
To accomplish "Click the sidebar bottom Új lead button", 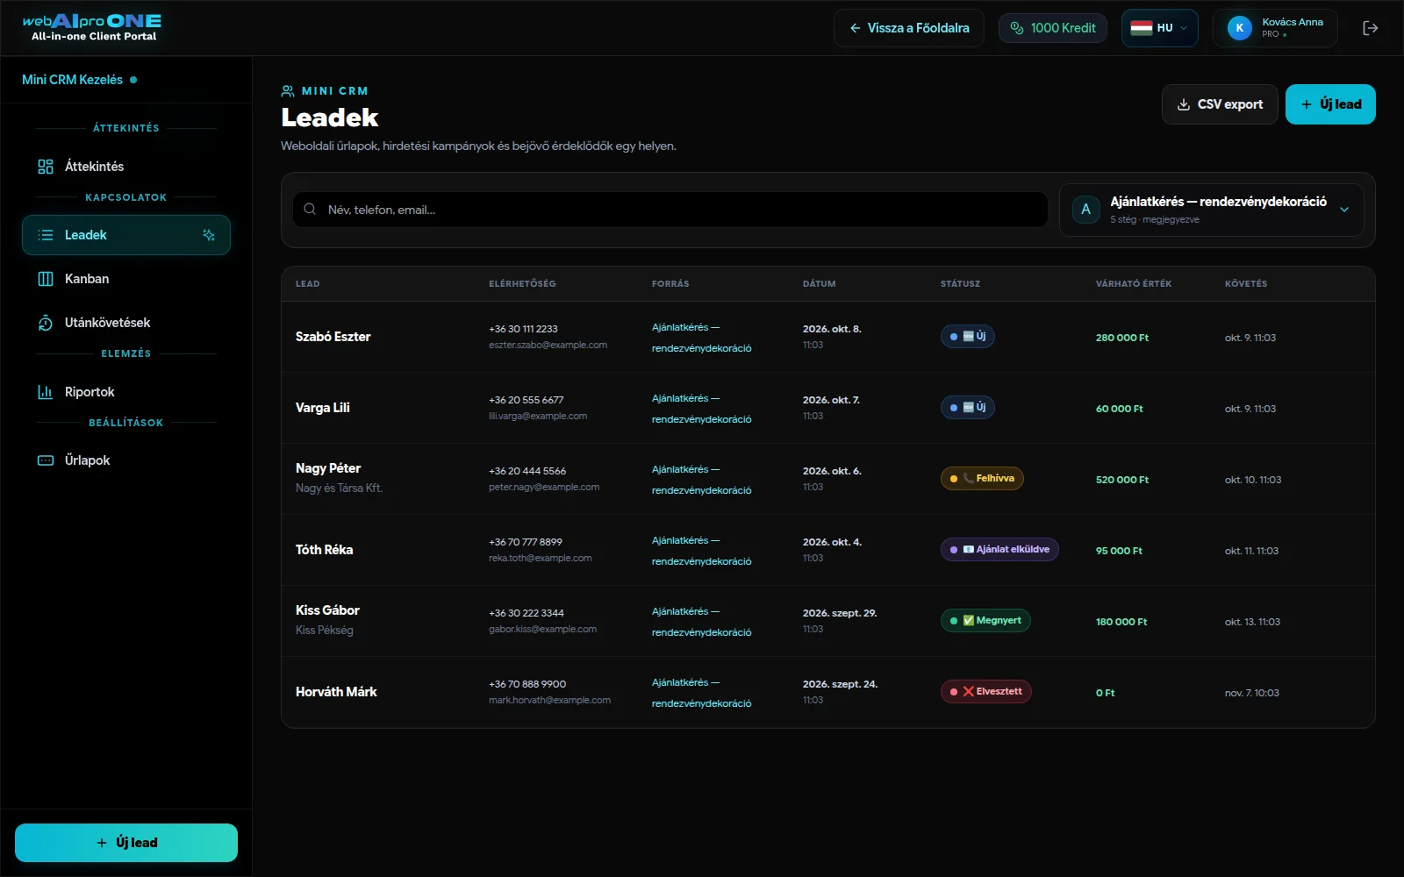I will point(126,843).
